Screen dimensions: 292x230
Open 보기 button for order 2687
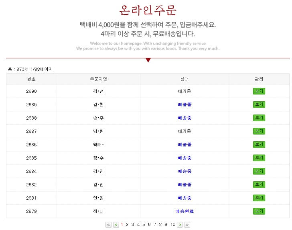coord(259,131)
